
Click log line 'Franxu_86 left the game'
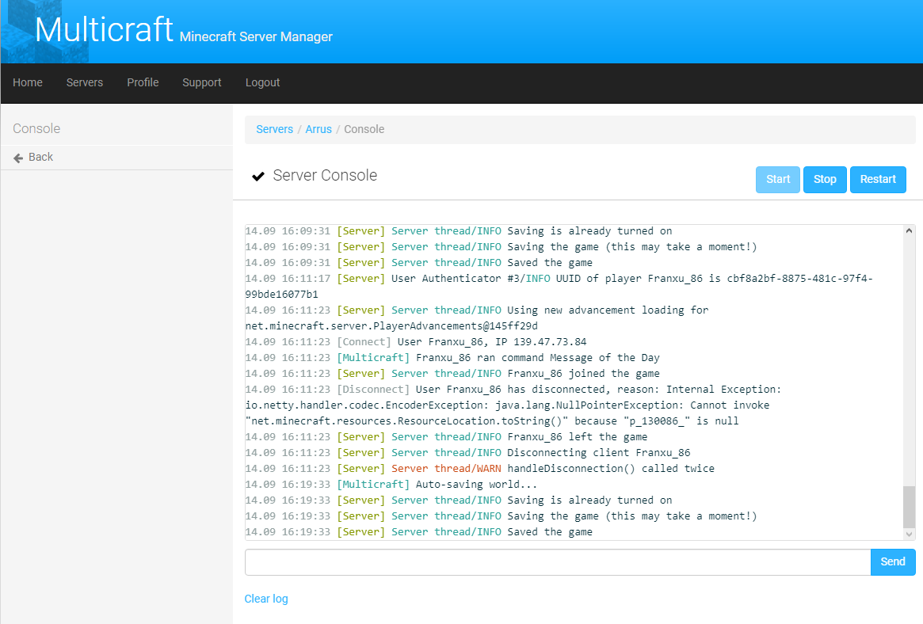click(446, 437)
